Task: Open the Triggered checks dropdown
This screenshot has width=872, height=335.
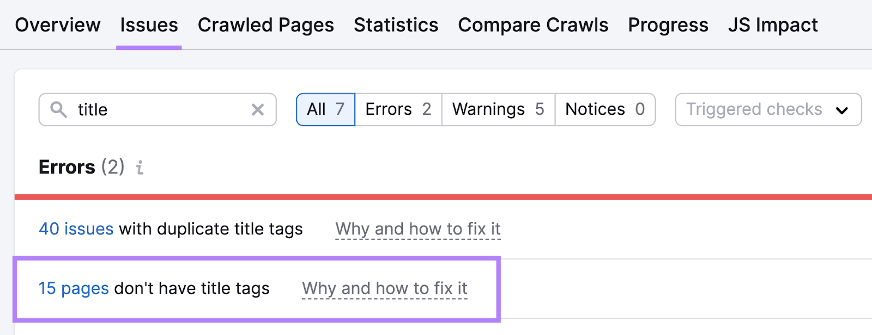Action: 767,109
